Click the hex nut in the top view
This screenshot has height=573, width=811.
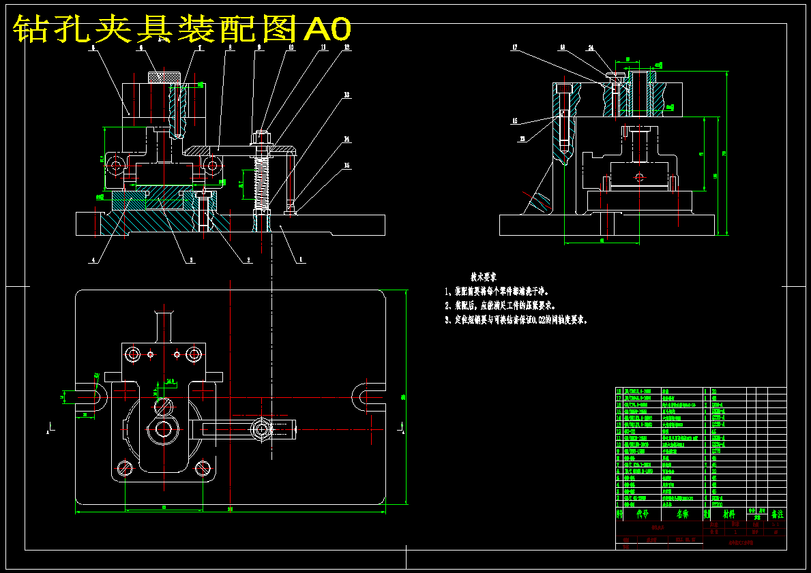coord(262,429)
